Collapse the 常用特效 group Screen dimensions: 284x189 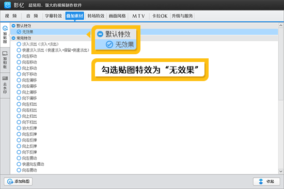click(13, 38)
